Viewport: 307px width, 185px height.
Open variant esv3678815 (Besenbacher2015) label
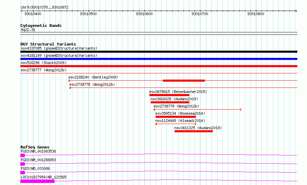178,92
